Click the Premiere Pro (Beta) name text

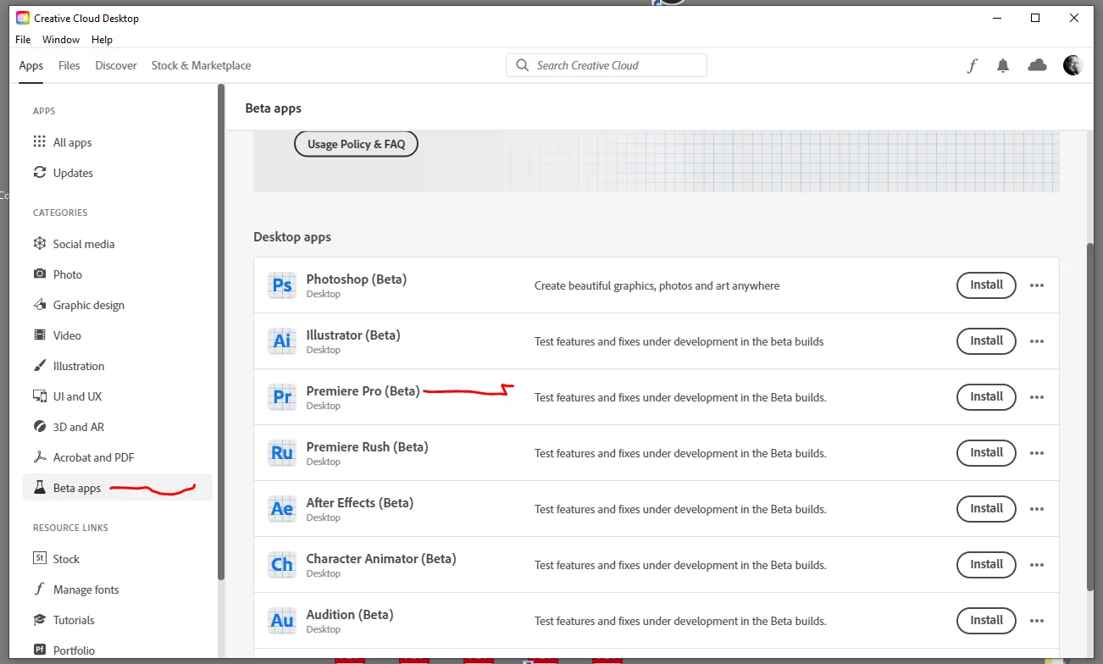pyautogui.click(x=363, y=391)
